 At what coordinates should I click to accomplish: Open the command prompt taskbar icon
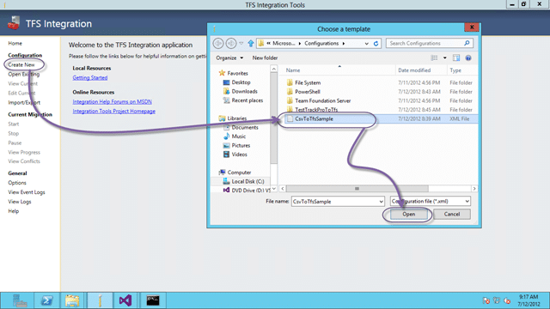pos(153,300)
